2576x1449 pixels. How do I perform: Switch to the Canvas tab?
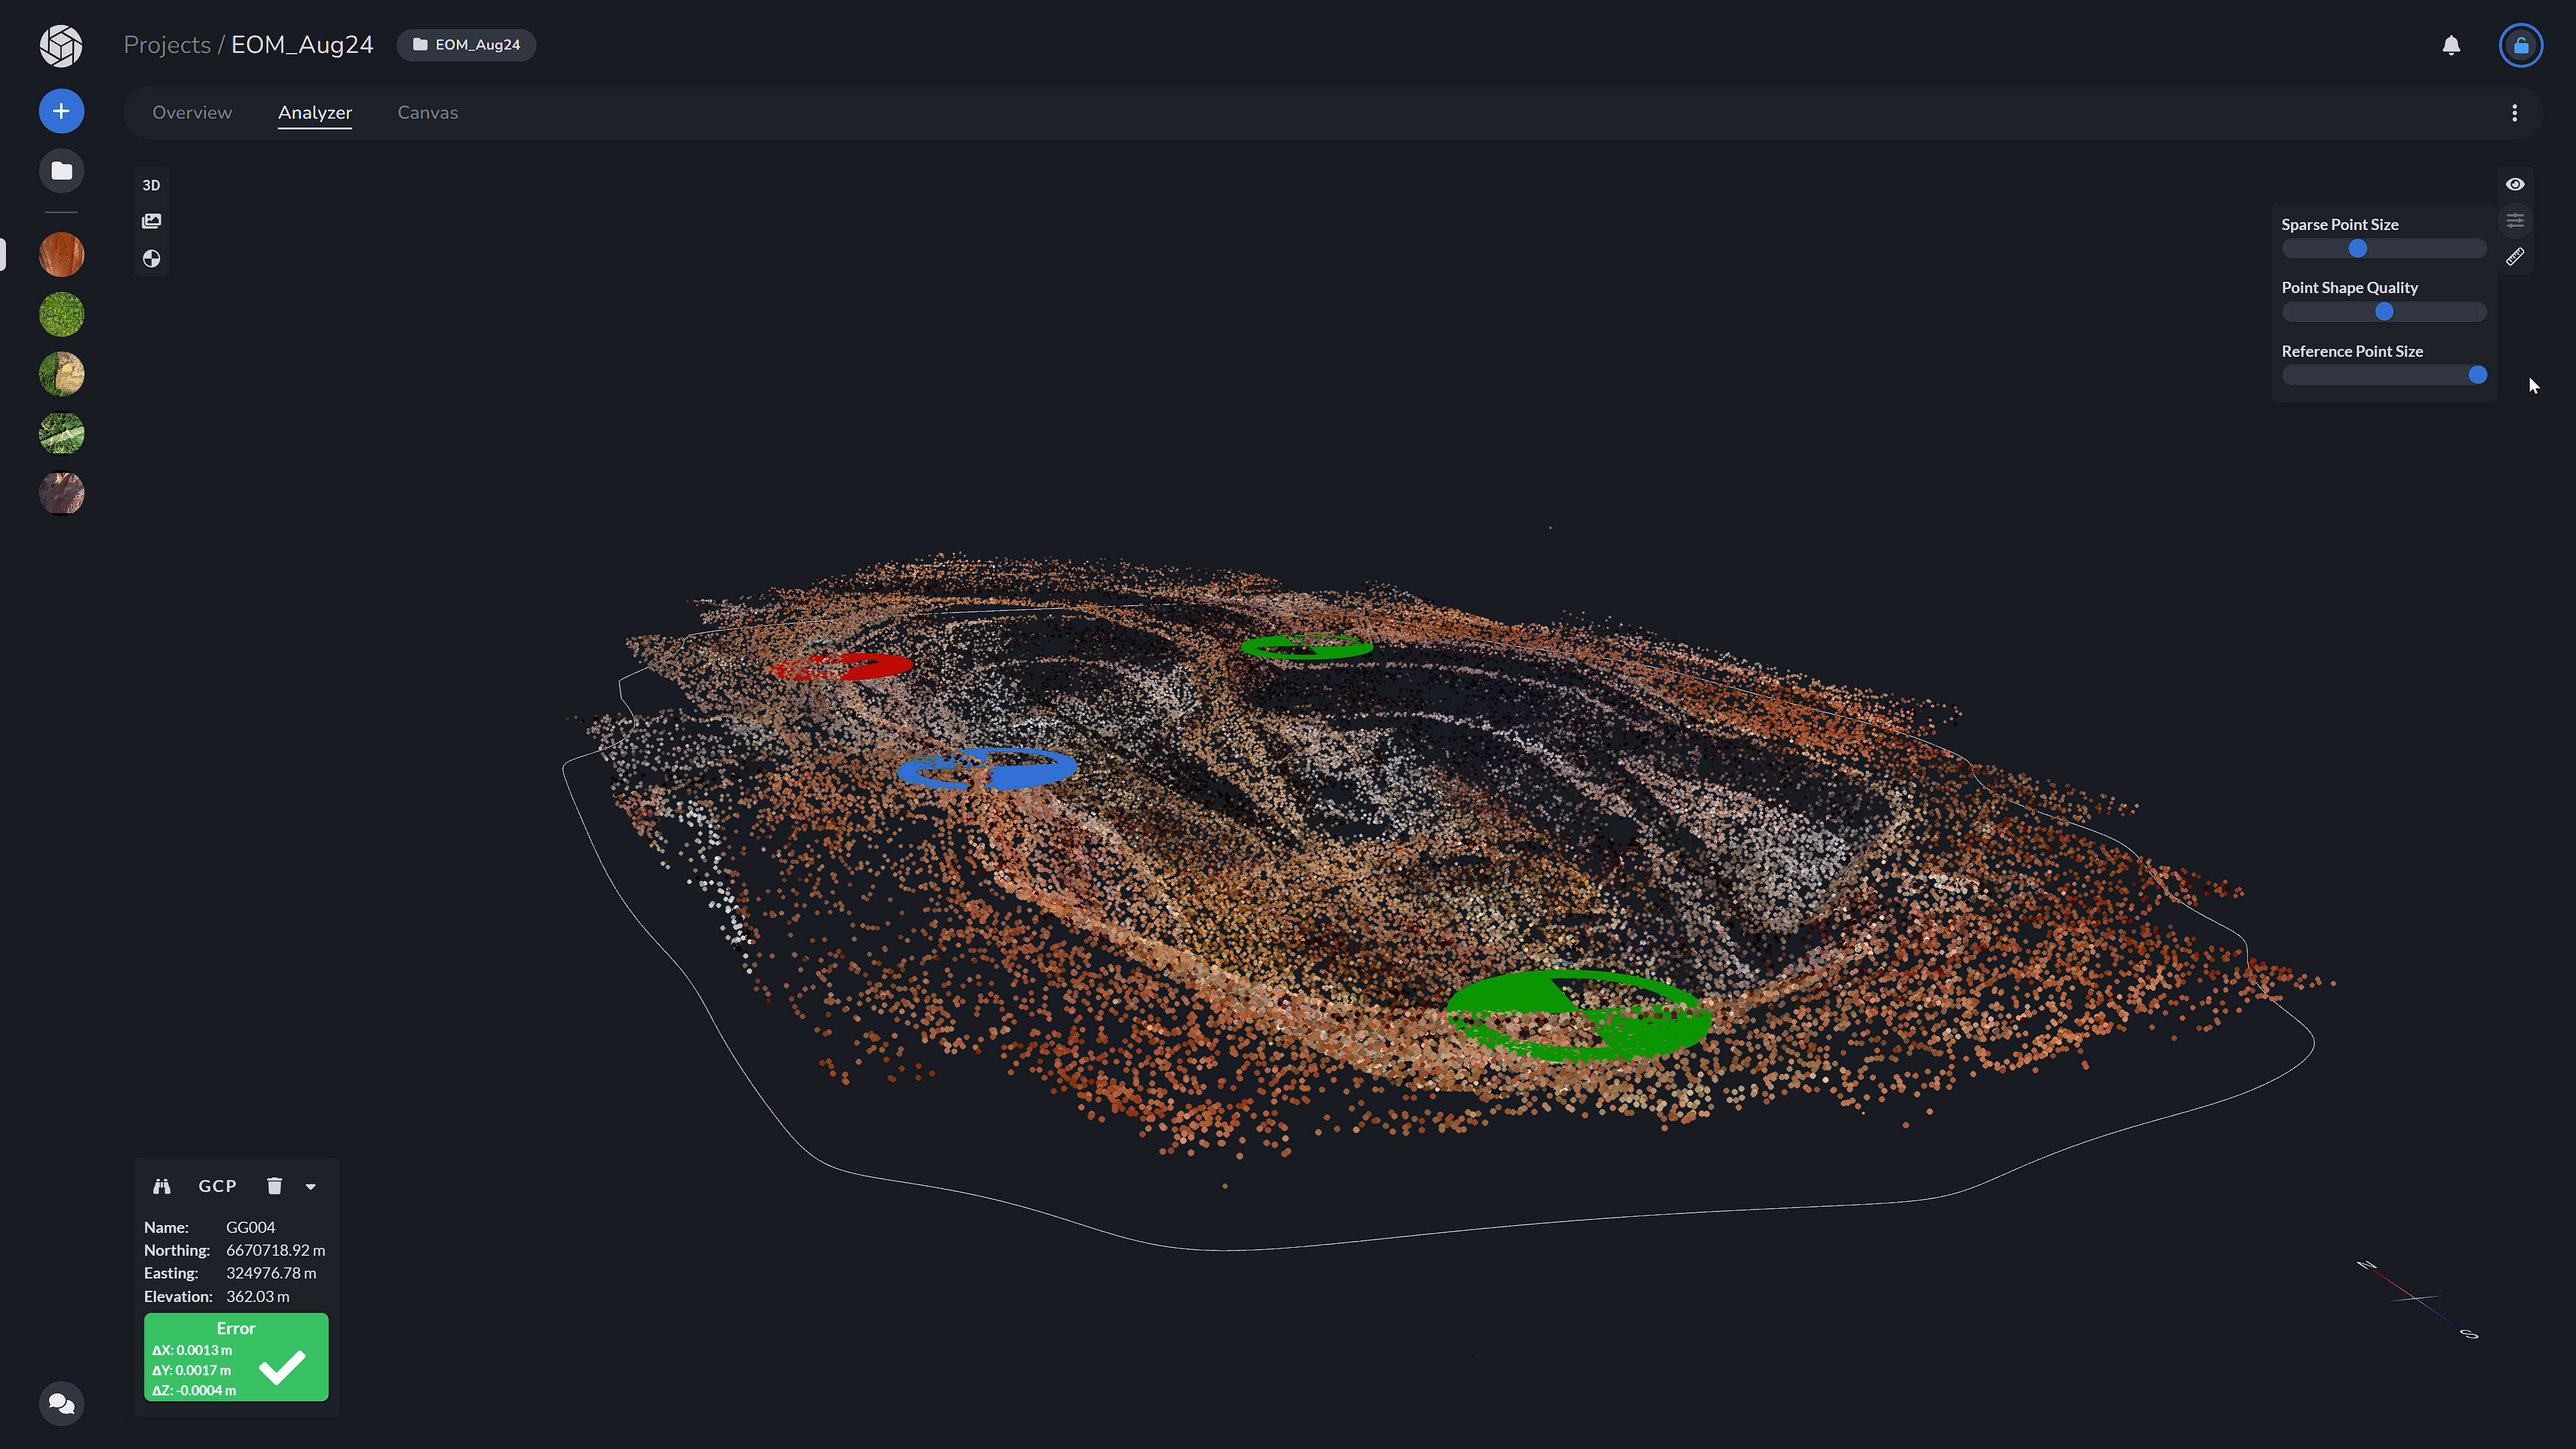pos(427,111)
